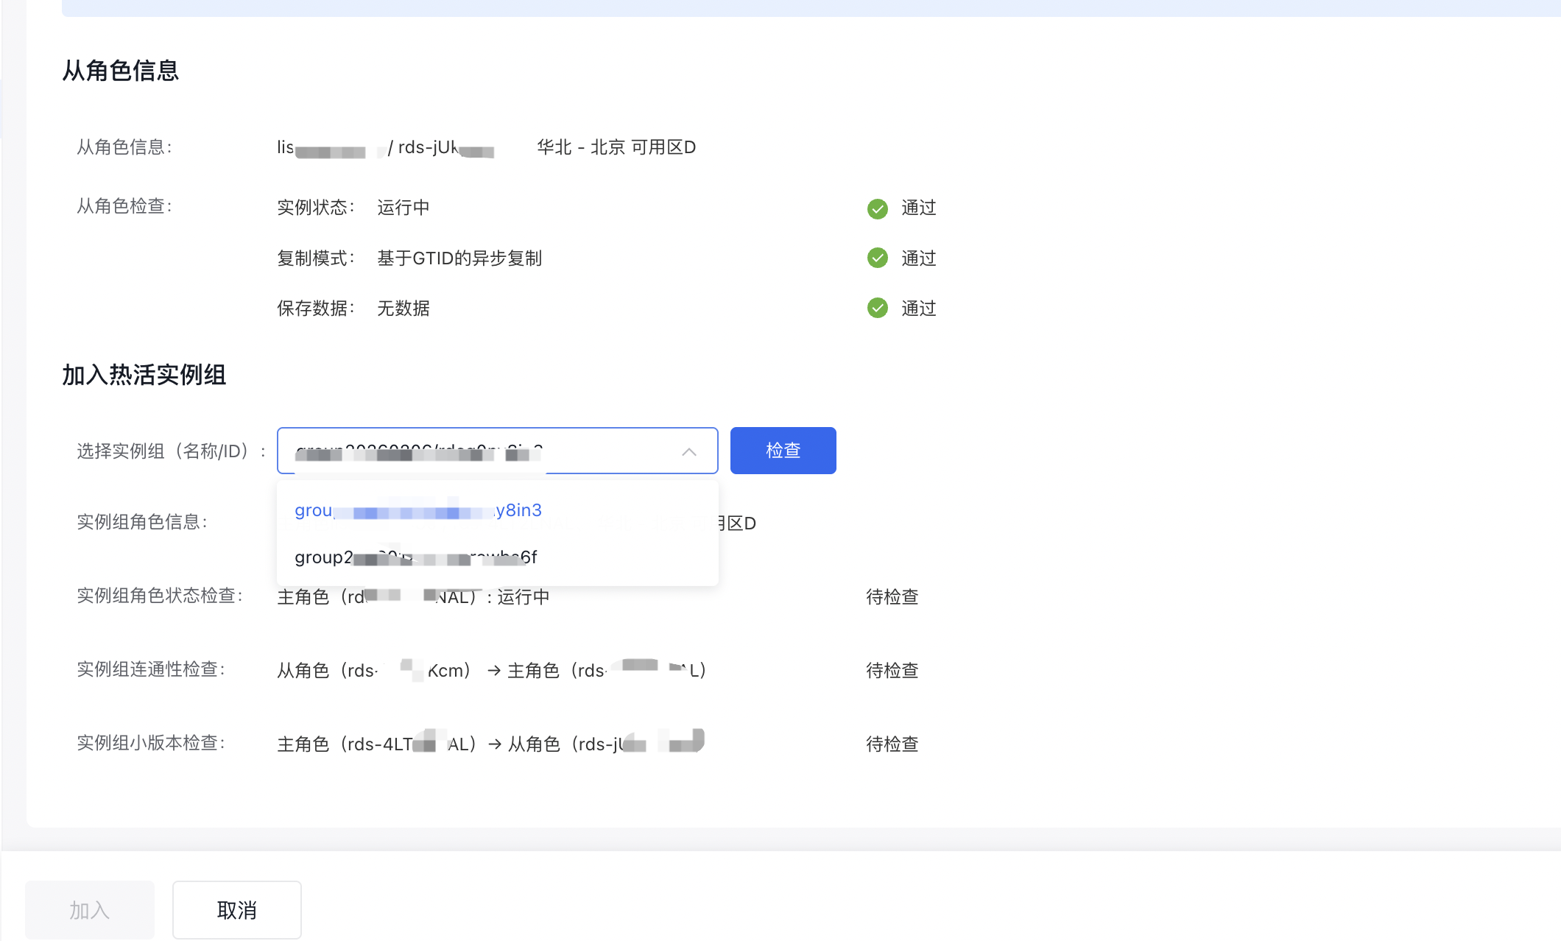Viewport: 1561px width, 941px height.
Task: Click the 通过 label next to 实例状态
Action: click(x=918, y=208)
